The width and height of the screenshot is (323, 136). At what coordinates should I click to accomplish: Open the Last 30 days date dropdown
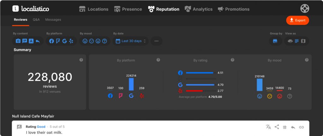click(131, 41)
